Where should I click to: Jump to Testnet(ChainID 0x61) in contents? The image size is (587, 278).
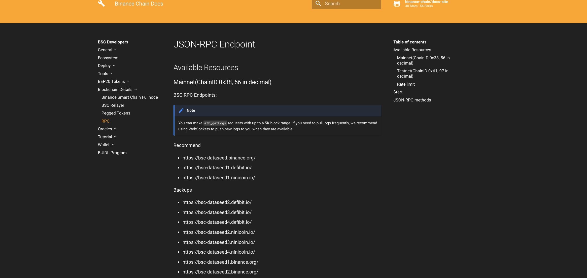[x=423, y=74]
